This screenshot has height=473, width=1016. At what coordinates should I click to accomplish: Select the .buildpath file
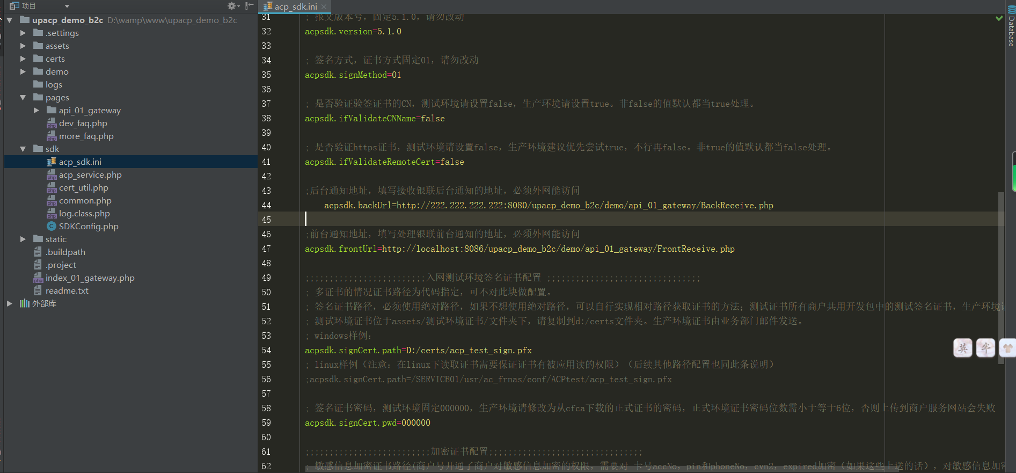click(65, 252)
